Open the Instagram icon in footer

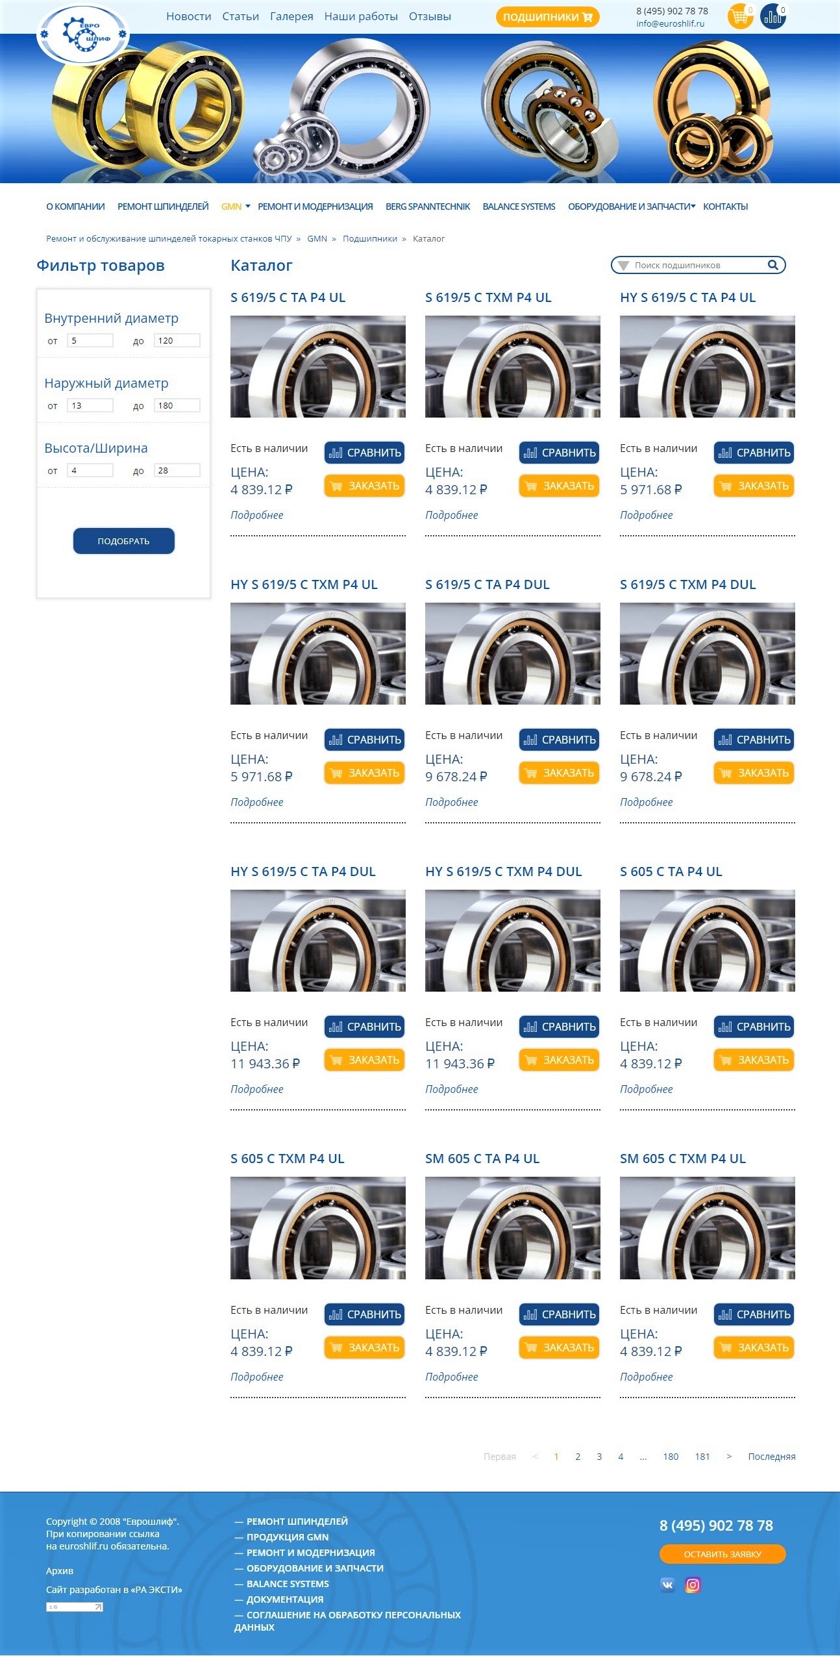coord(693,1585)
